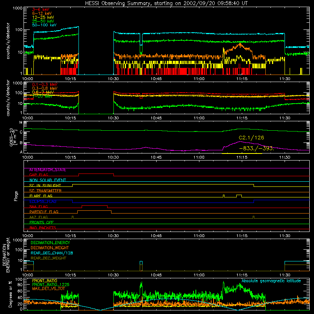Click the REAR_DEC_CHAN/128 legend entry

tap(52, 253)
